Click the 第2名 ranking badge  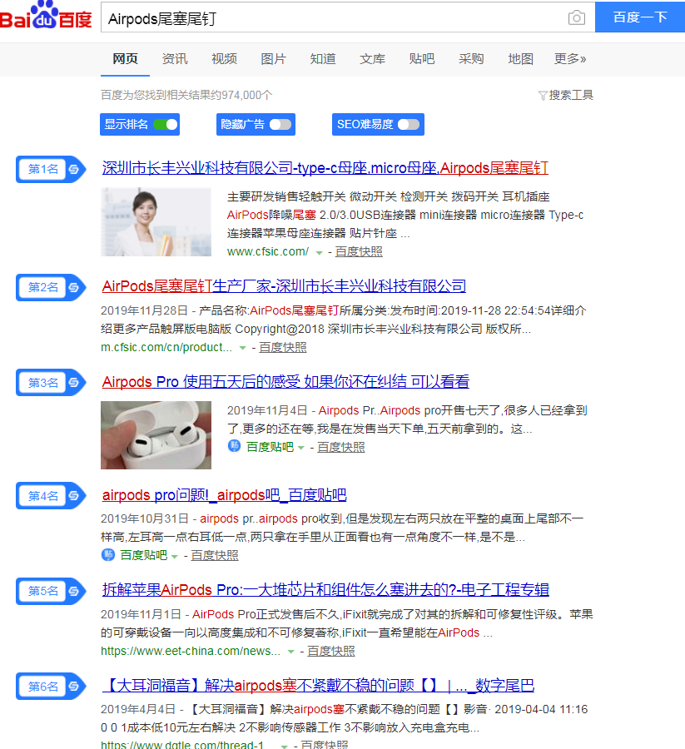click(x=51, y=288)
